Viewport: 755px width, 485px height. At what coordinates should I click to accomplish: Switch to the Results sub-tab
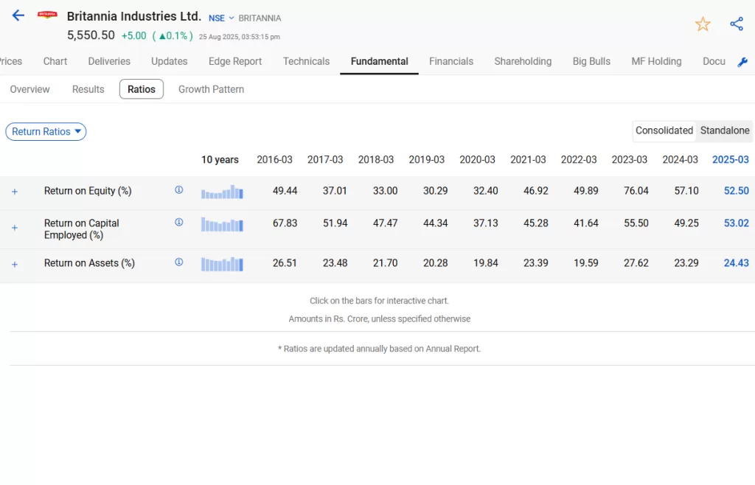coord(88,89)
